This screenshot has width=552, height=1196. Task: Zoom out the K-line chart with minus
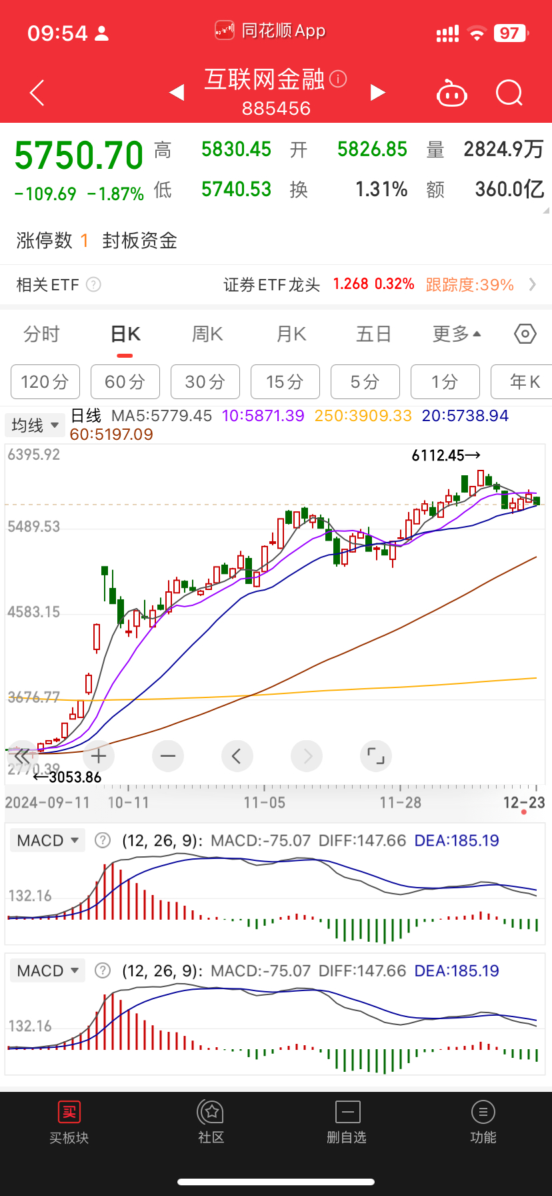(168, 756)
